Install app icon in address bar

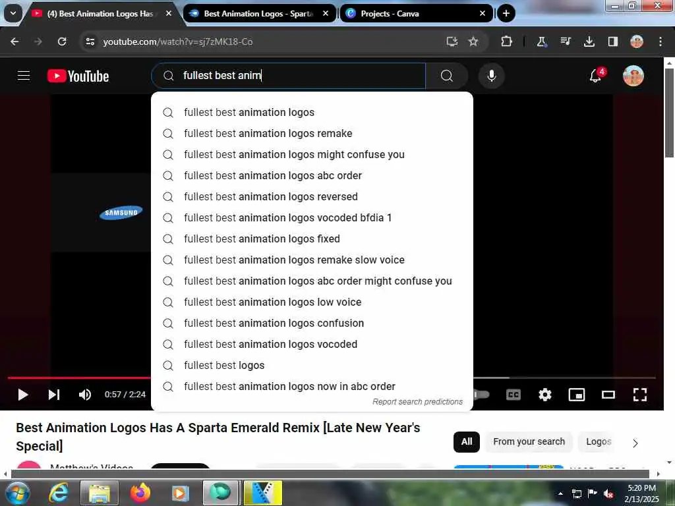tap(452, 42)
